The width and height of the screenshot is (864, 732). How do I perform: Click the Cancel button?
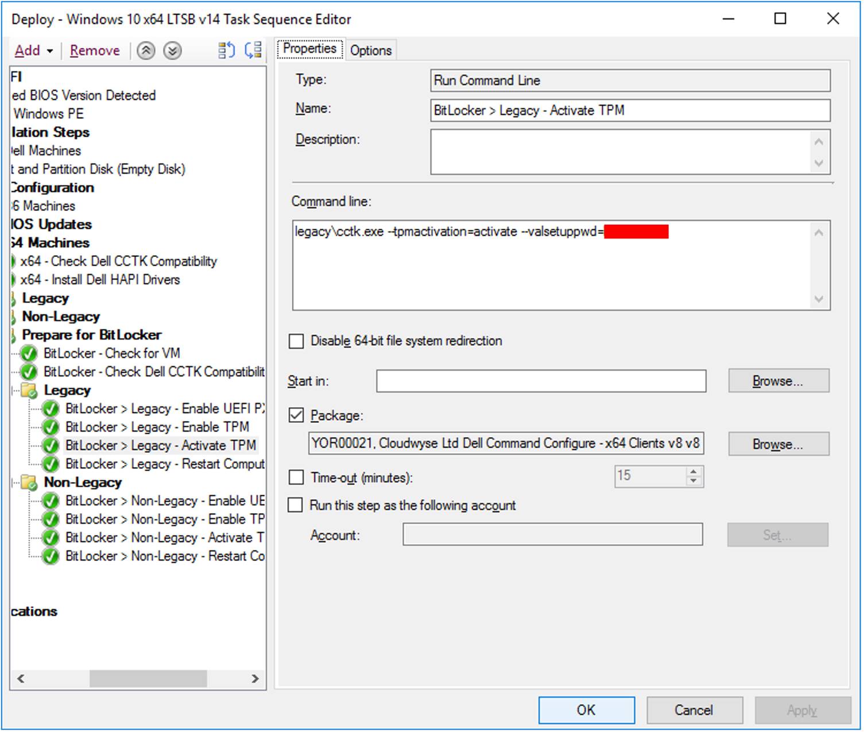(x=694, y=710)
